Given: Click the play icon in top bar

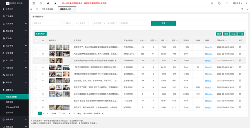Looking at the screenshot, I should click(55, 3).
